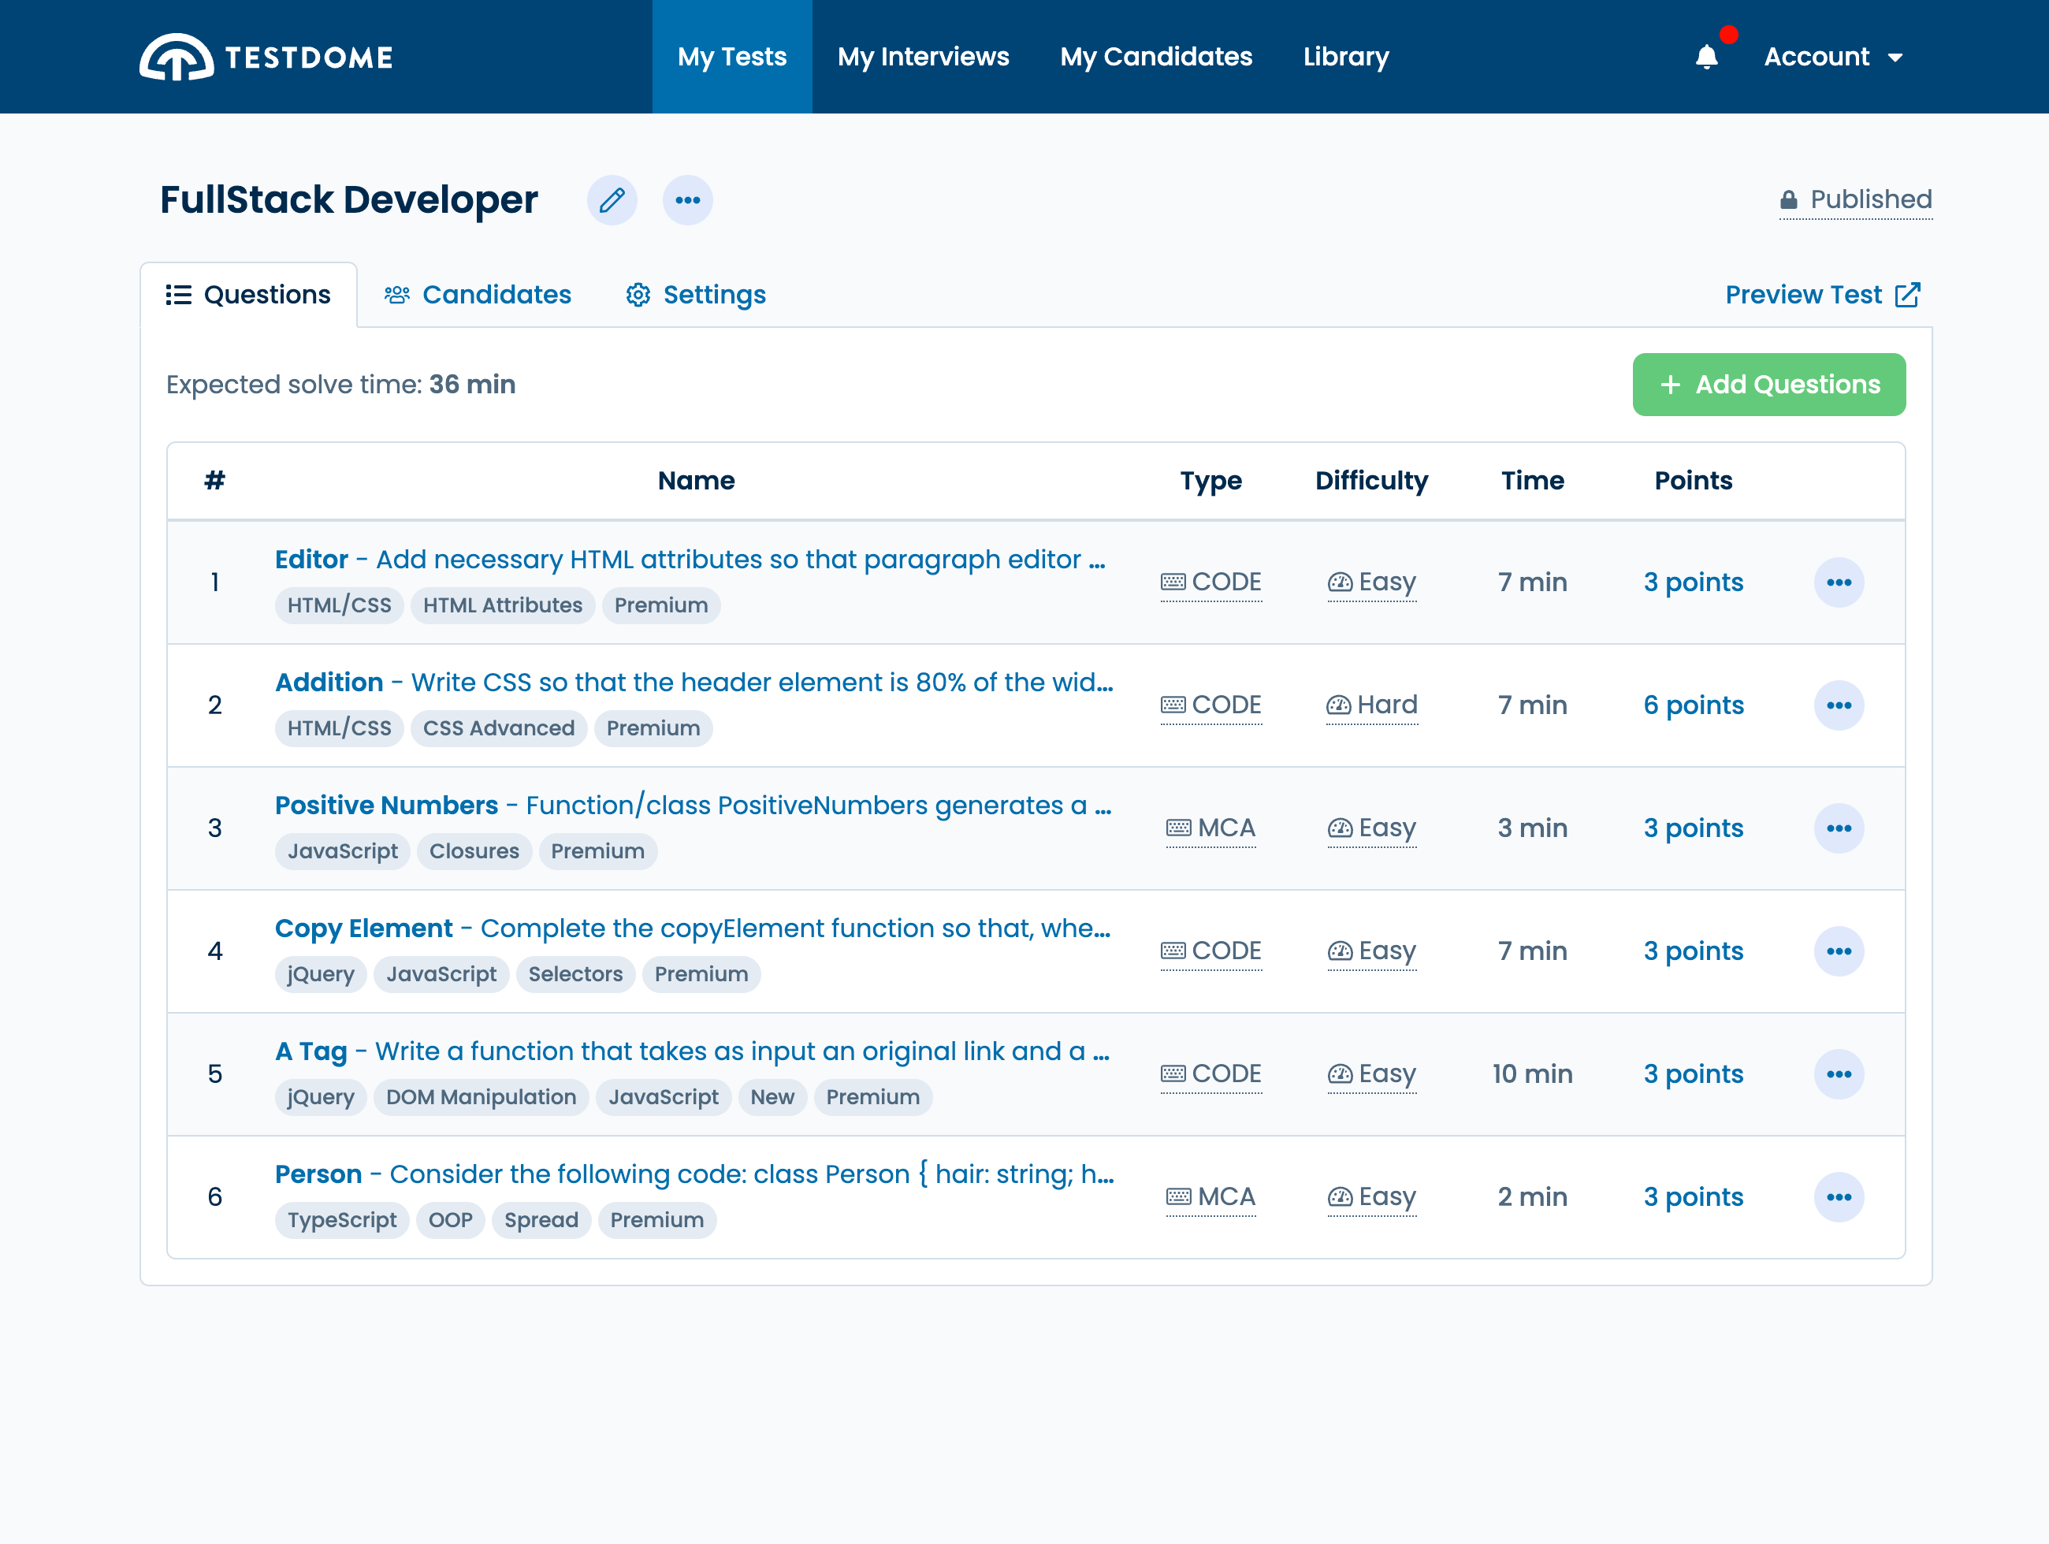
Task: Open the three-dot menu next to test title
Action: (687, 200)
